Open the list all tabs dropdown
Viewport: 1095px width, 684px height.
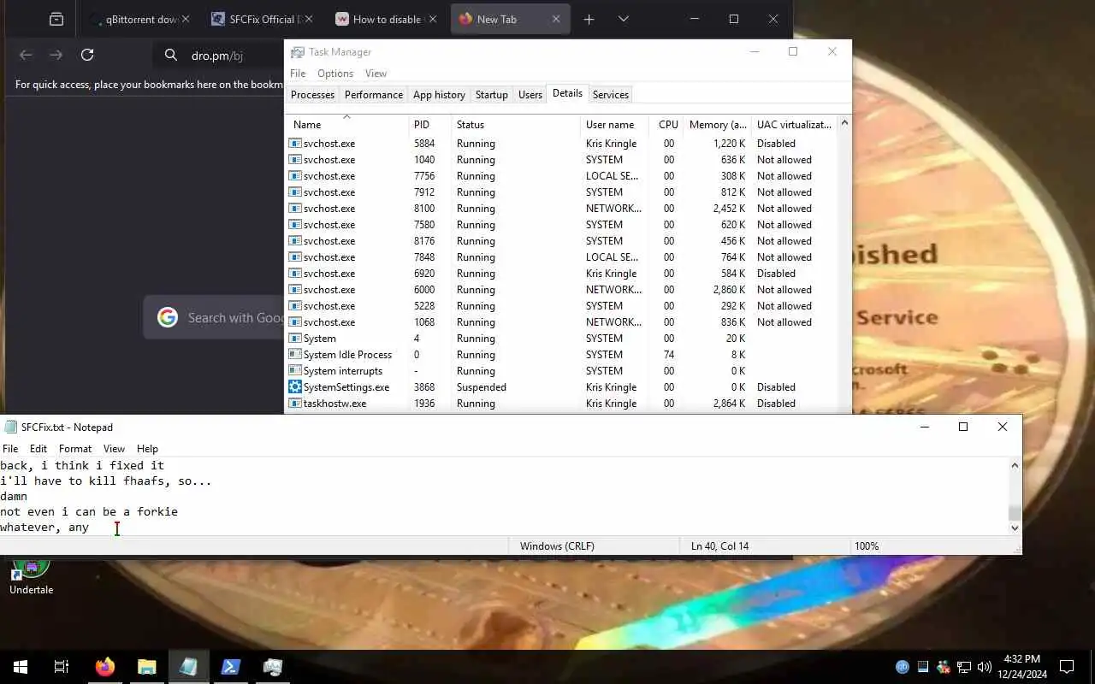coord(623,19)
